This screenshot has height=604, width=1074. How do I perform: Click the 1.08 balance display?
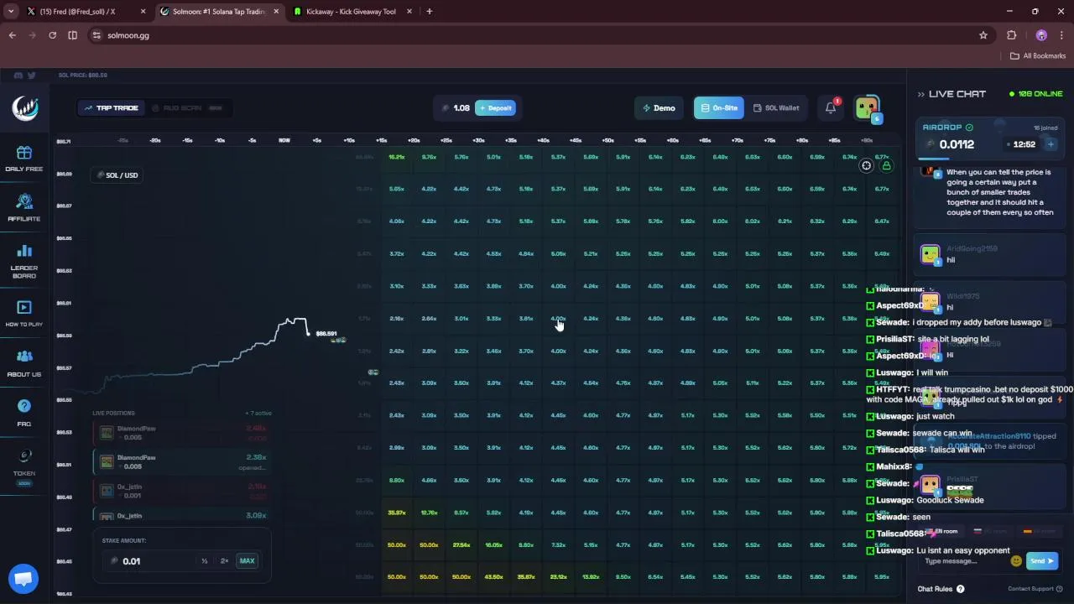(456, 108)
